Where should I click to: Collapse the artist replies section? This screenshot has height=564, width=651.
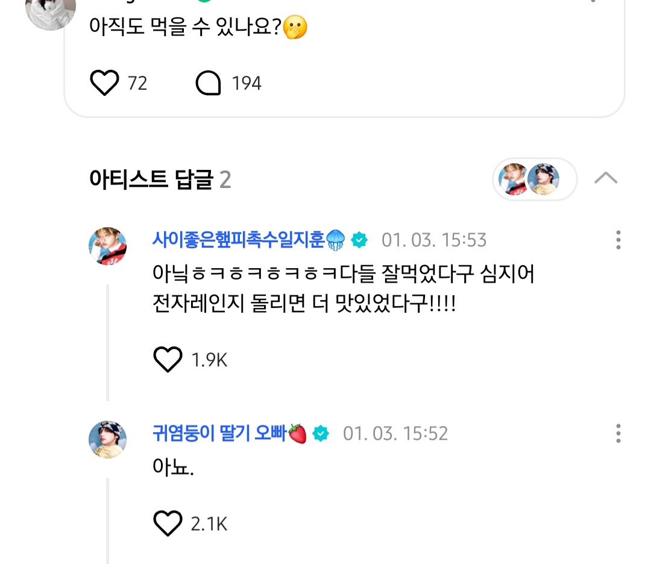click(606, 178)
